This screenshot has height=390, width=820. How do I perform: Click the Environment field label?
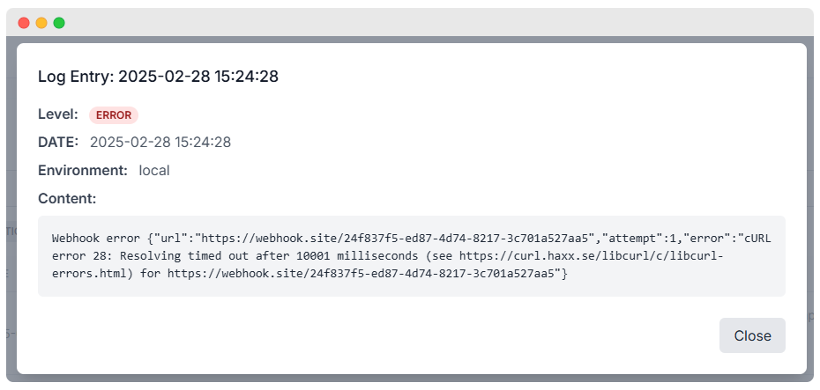tap(83, 170)
